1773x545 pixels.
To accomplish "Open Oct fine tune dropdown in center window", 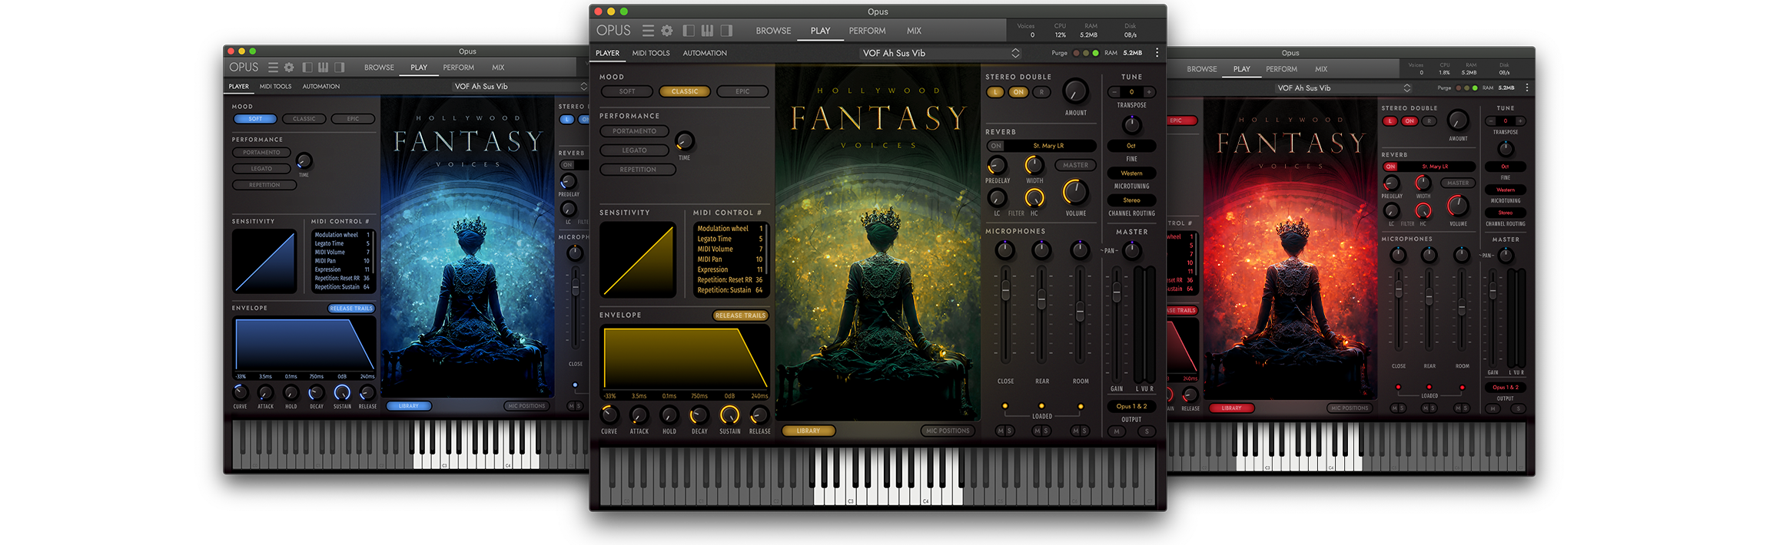I will click(x=1131, y=146).
